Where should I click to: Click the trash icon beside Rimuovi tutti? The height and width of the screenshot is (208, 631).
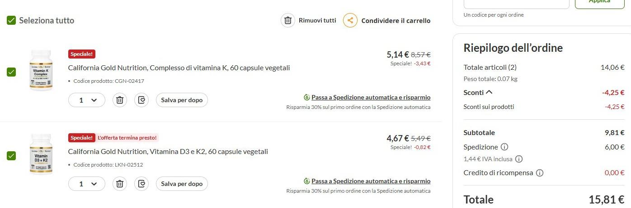(288, 20)
